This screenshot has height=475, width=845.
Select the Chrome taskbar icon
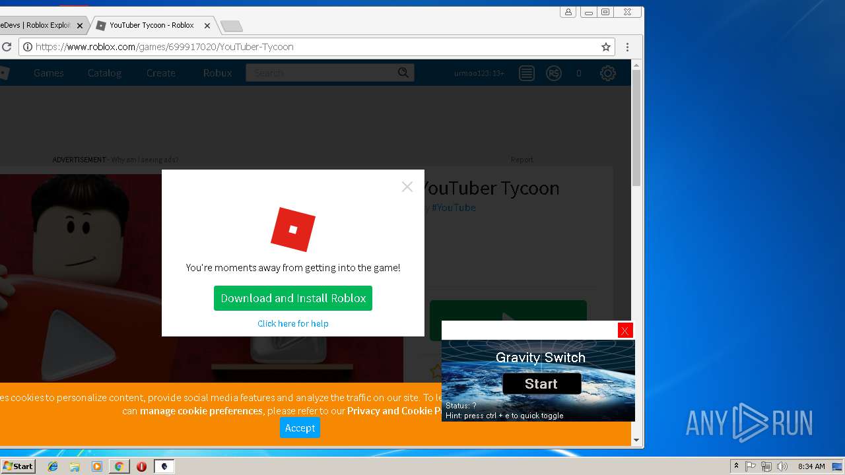pos(119,466)
